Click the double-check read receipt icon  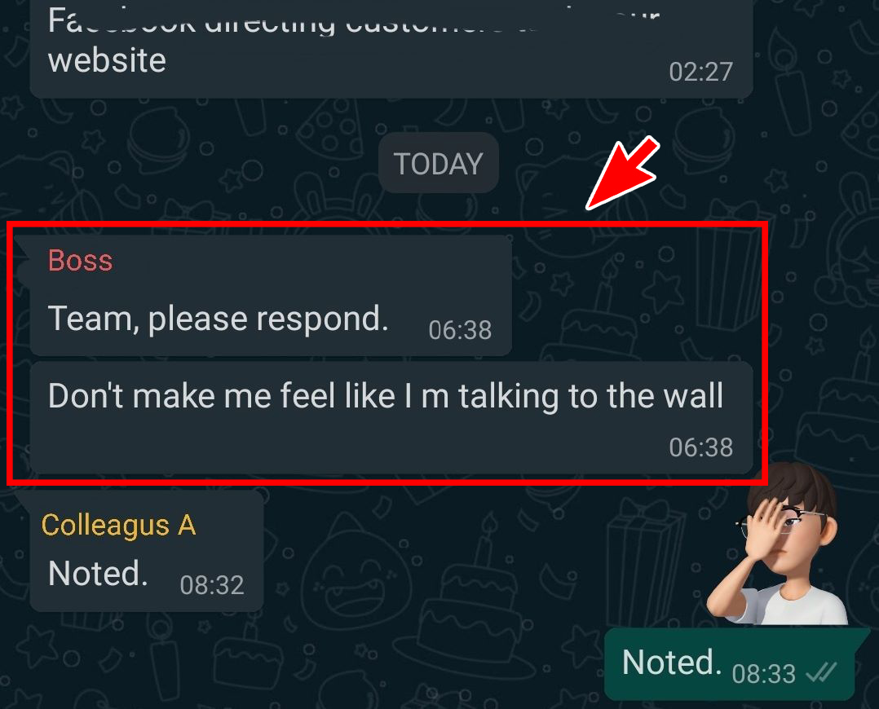coord(821,672)
